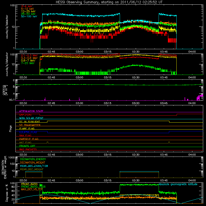Click the Flags axis title
The width and height of the screenshot is (206, 206).
point(11,128)
